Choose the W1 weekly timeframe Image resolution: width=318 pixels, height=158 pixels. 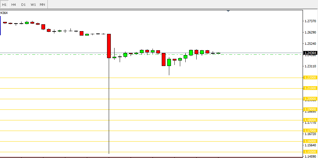(x=33, y=4)
